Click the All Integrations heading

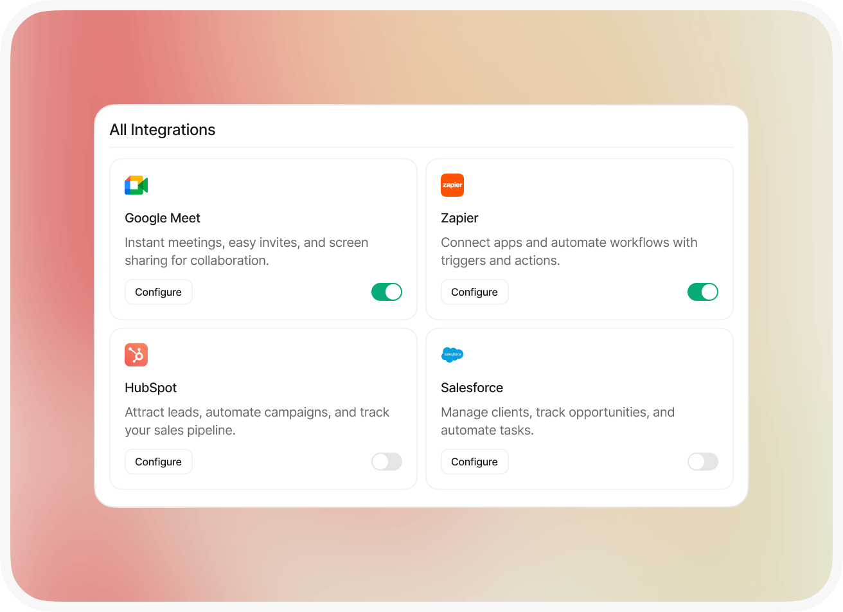click(x=163, y=130)
